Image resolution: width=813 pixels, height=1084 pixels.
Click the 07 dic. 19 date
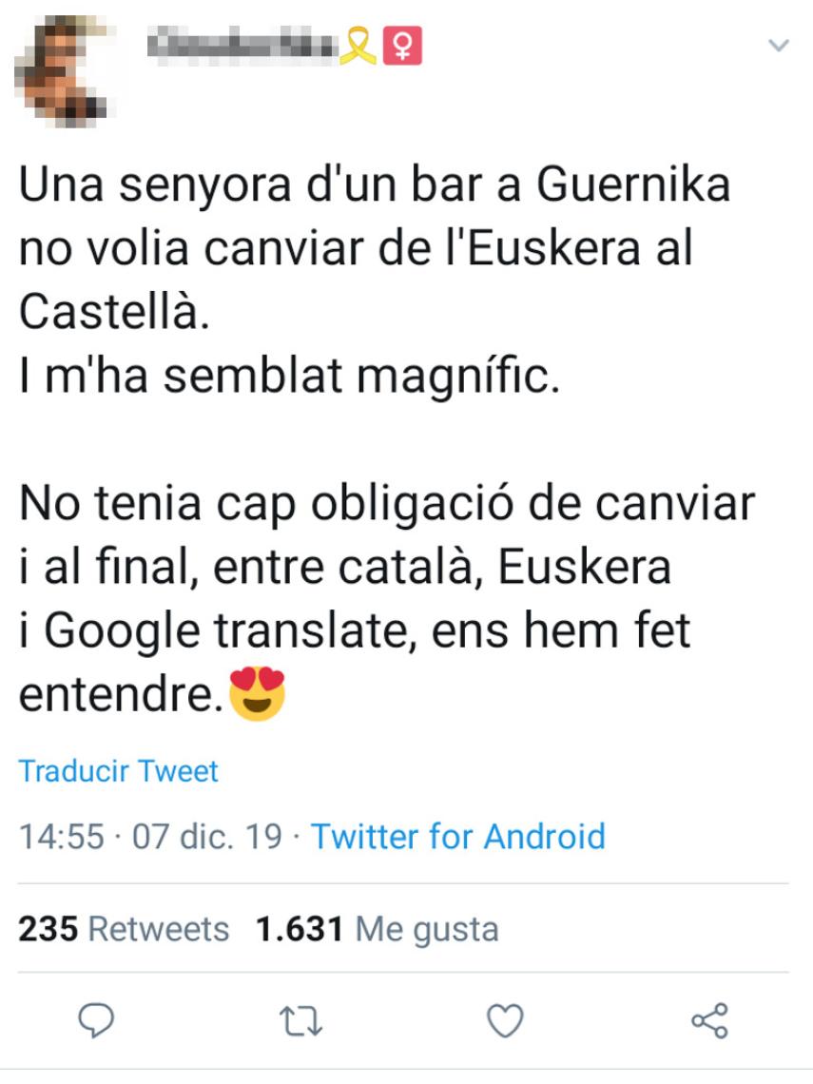pos(207,837)
